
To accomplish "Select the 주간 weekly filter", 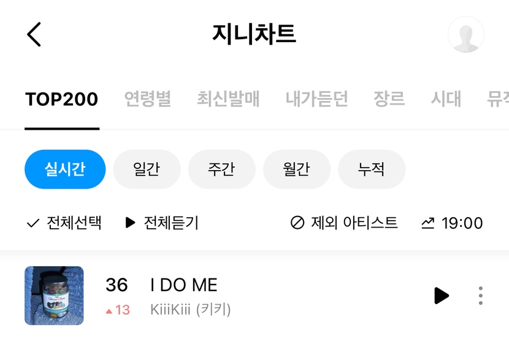I will pyautogui.click(x=221, y=169).
